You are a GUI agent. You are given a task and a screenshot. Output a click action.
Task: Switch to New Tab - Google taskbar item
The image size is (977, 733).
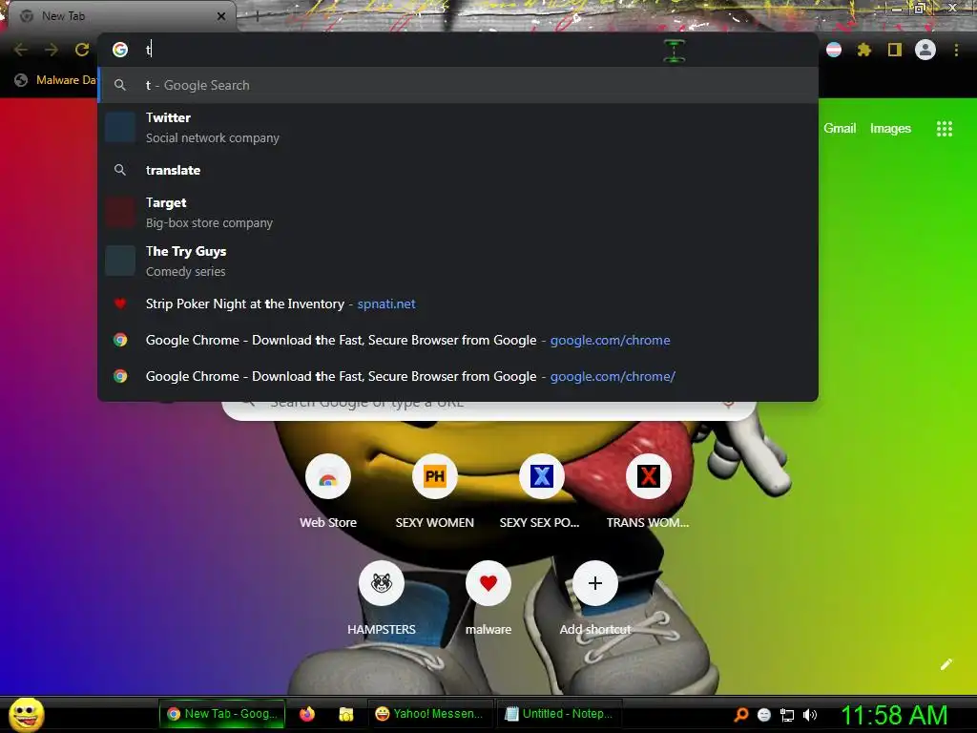[x=222, y=714]
